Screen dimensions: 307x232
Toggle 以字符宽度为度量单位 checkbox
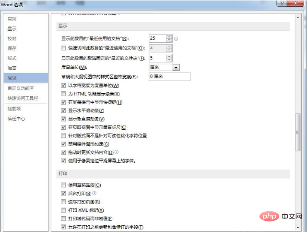tap(64, 85)
